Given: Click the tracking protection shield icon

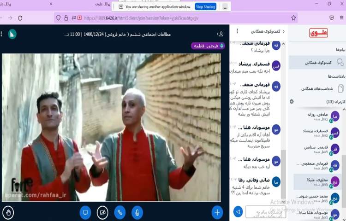Looking at the screenshot, I should click(58, 18).
